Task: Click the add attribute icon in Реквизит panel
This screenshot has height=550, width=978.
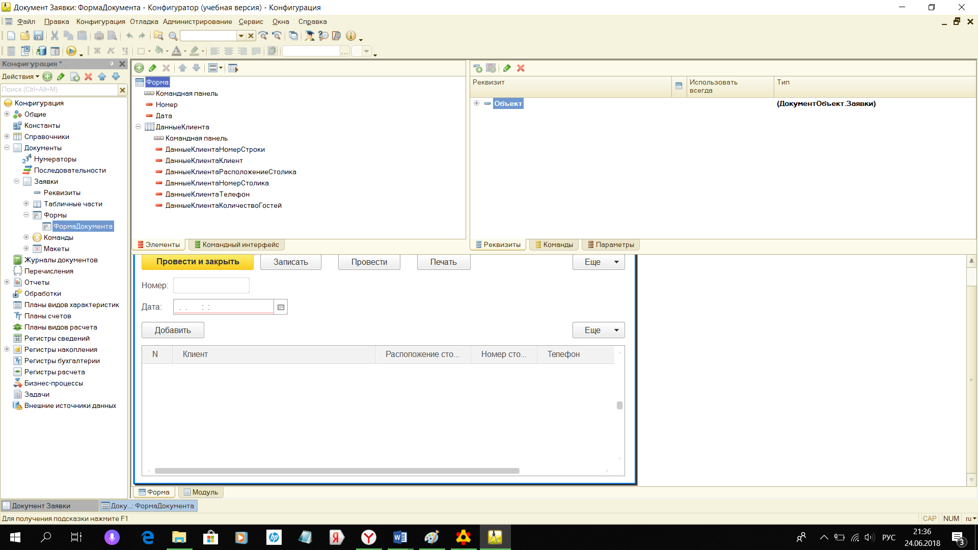Action: [477, 68]
